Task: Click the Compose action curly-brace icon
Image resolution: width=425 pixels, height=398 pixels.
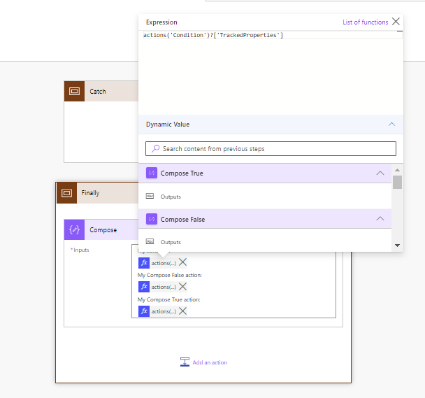Action: (74, 230)
